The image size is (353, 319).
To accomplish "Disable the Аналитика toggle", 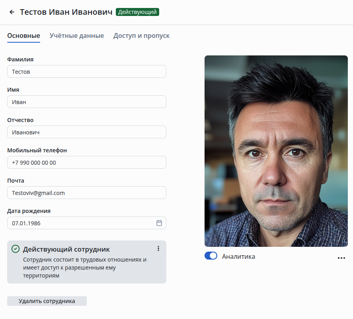I will click(x=211, y=256).
